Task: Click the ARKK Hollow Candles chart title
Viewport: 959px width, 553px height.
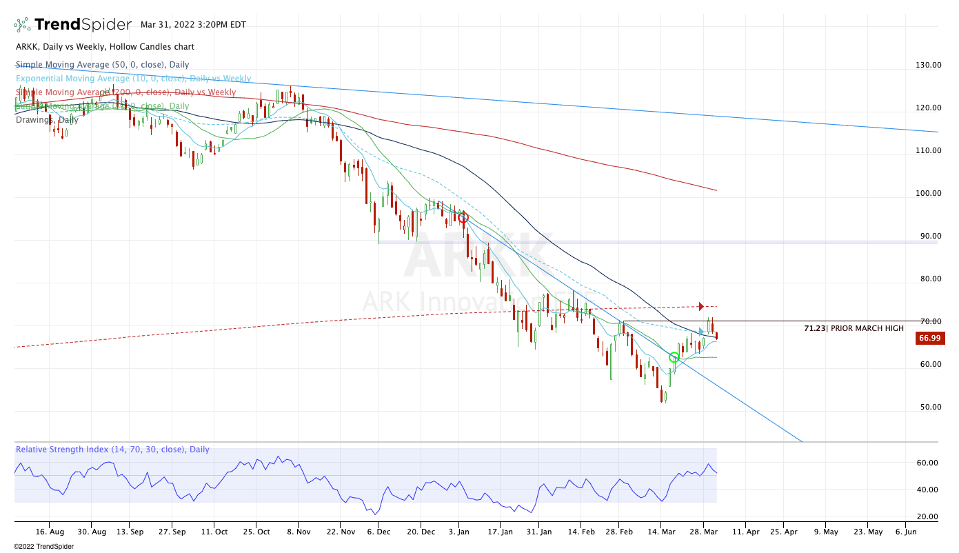Action: (x=105, y=47)
